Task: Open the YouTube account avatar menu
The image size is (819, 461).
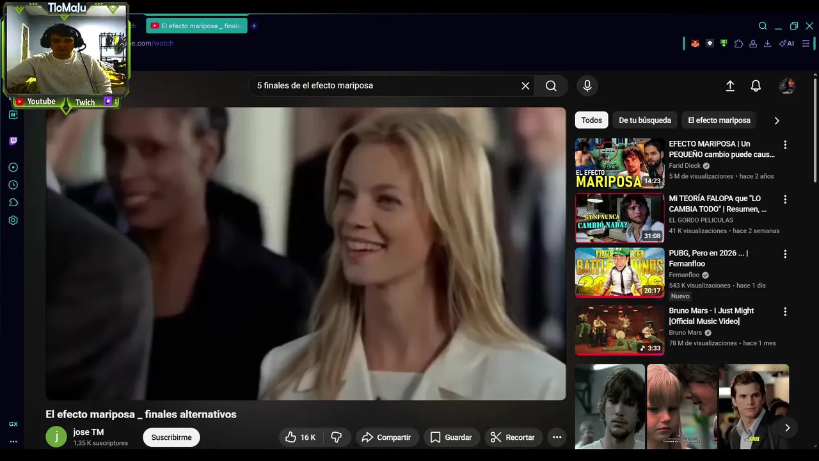Action: (787, 86)
